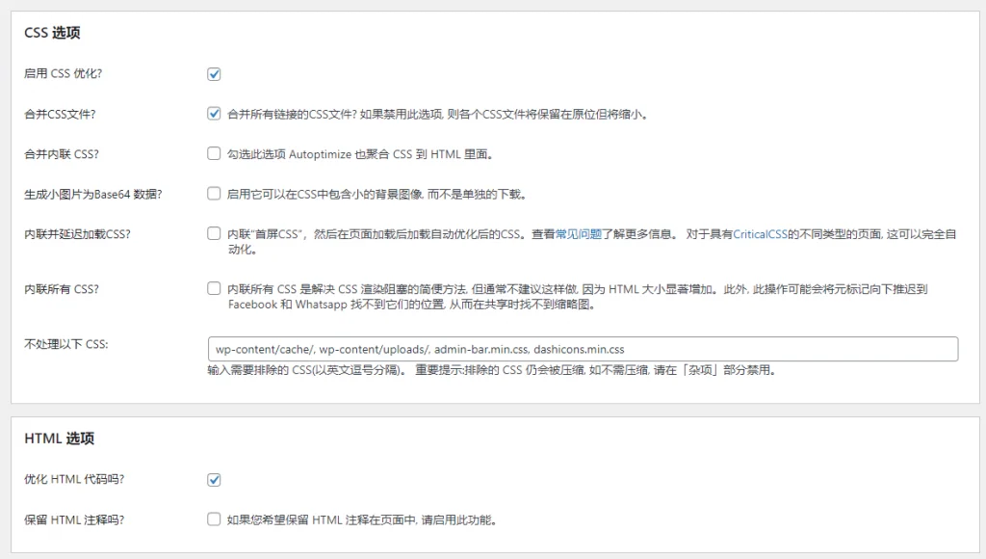
Task: Click the HTML 选项 section heading
Action: point(59,439)
